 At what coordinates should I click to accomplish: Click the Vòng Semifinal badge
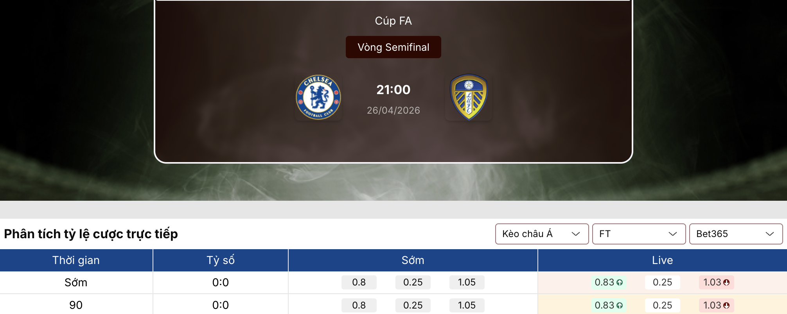click(x=393, y=47)
